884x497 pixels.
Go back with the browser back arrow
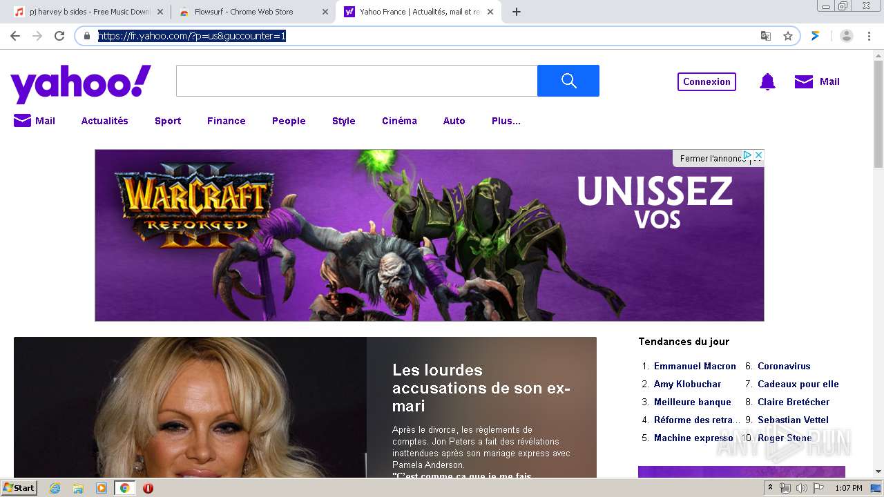pos(15,36)
